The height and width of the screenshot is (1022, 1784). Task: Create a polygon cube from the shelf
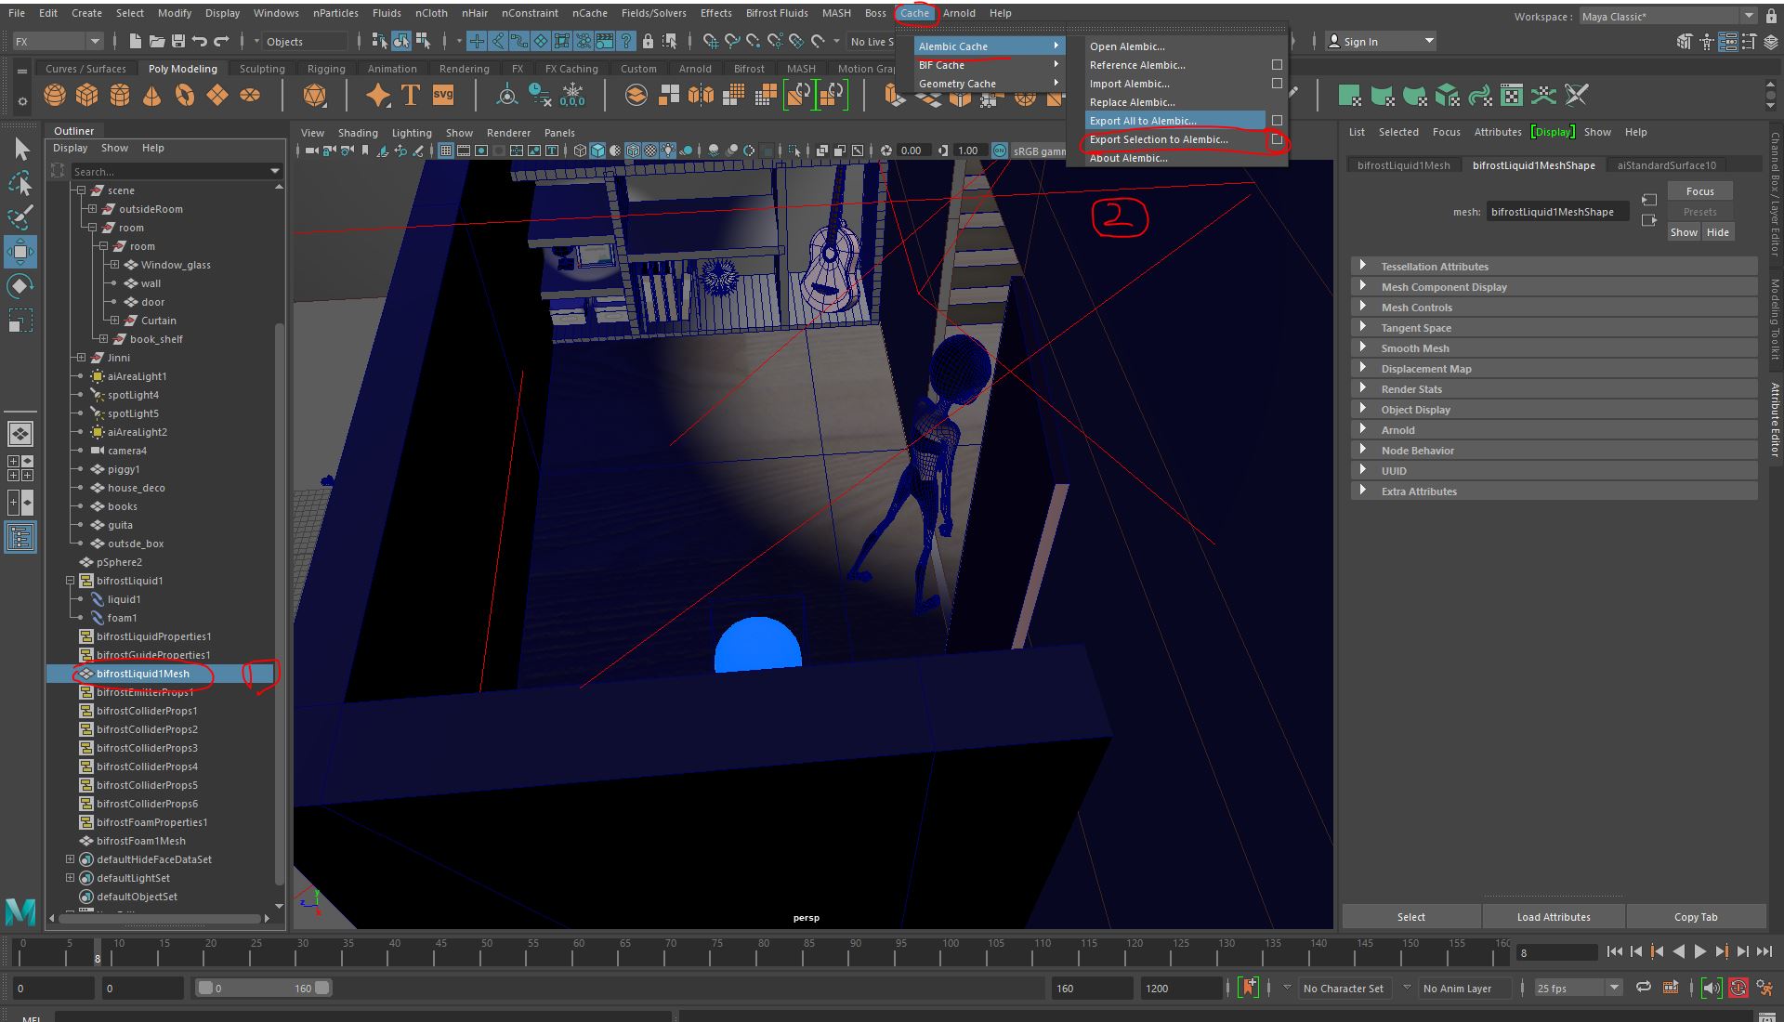click(87, 95)
